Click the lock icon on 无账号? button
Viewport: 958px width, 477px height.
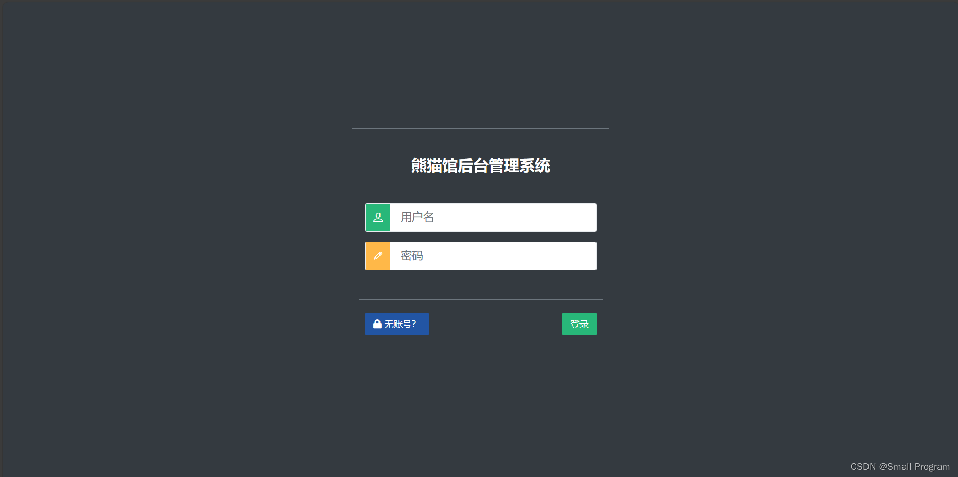click(377, 324)
